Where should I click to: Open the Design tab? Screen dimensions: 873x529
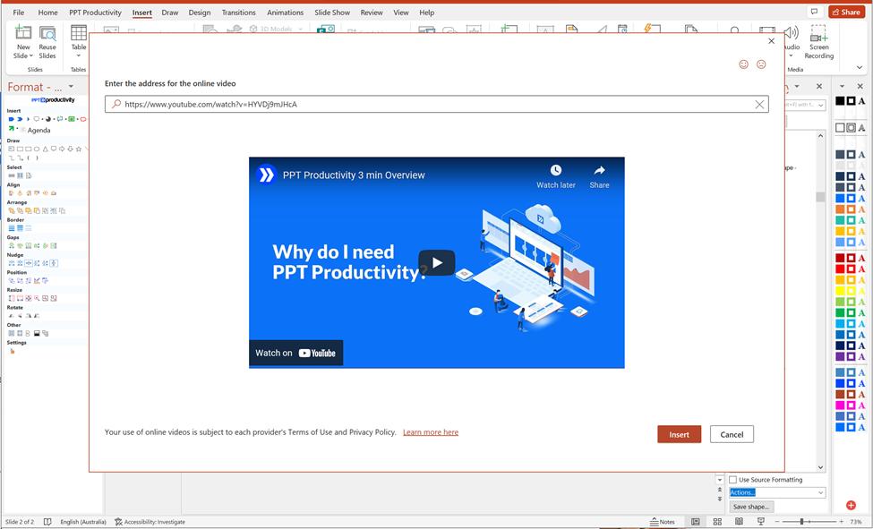(x=200, y=13)
